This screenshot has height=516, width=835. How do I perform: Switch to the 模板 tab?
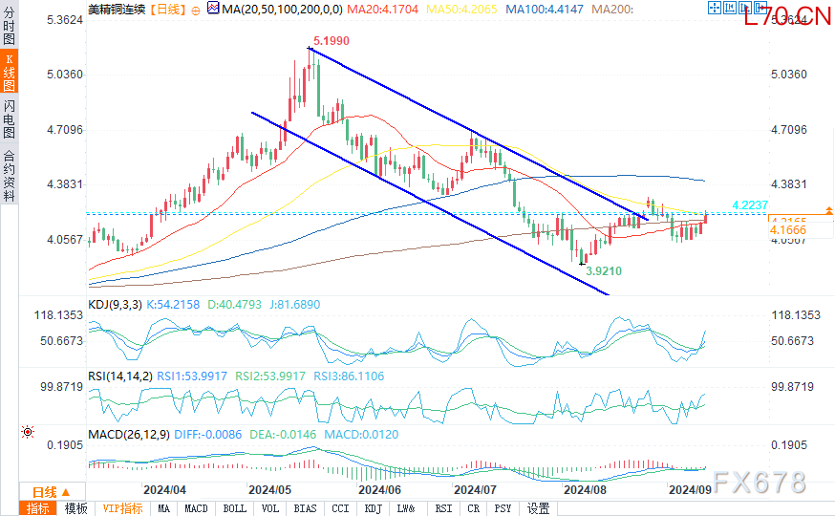click(76, 508)
